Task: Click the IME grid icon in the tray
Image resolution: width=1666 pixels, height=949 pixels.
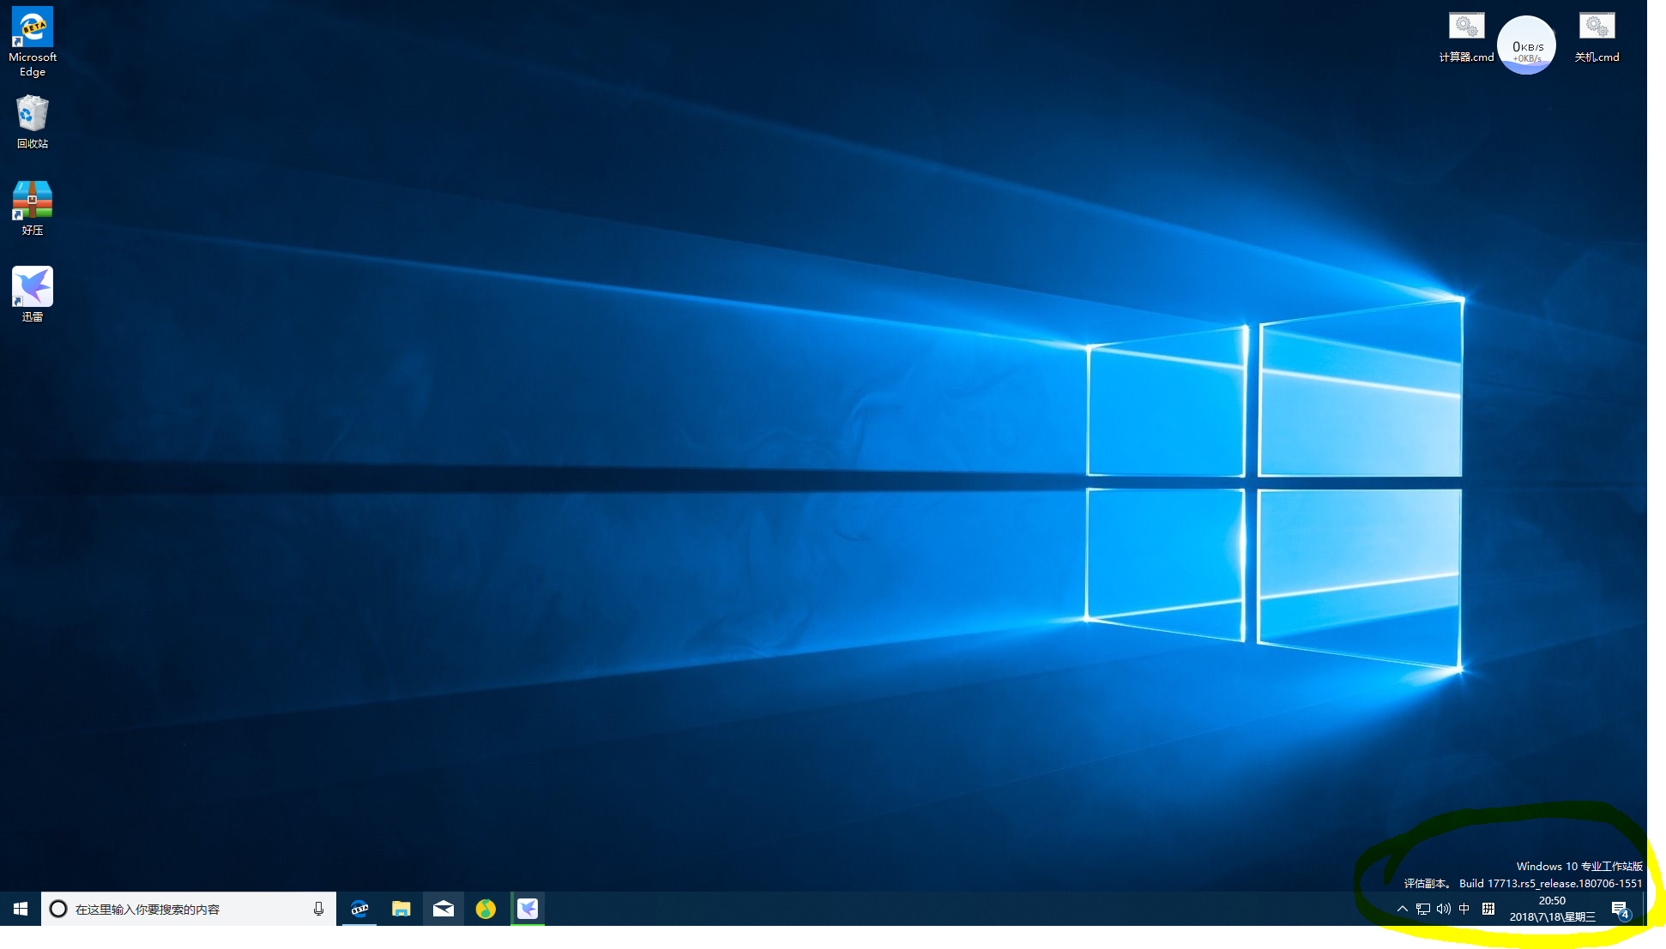Action: (1488, 909)
